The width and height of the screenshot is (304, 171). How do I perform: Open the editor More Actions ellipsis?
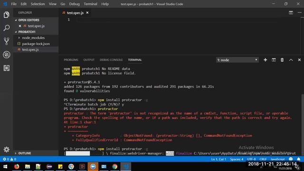pyautogui.click(x=299, y=13)
